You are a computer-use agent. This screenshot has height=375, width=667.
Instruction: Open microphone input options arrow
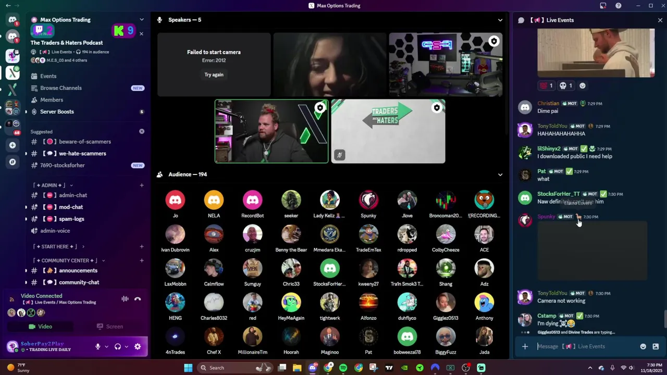pos(106,347)
